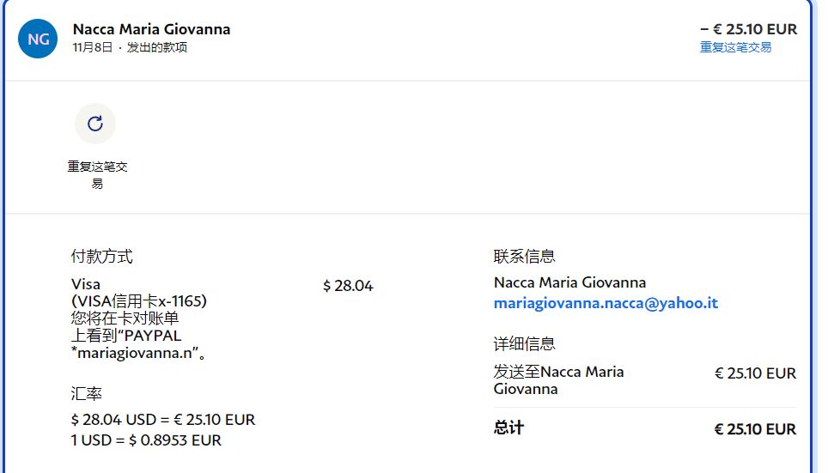Screen dimensions: 828x473
Task: Click the NG avatar circle
Action: point(38,39)
